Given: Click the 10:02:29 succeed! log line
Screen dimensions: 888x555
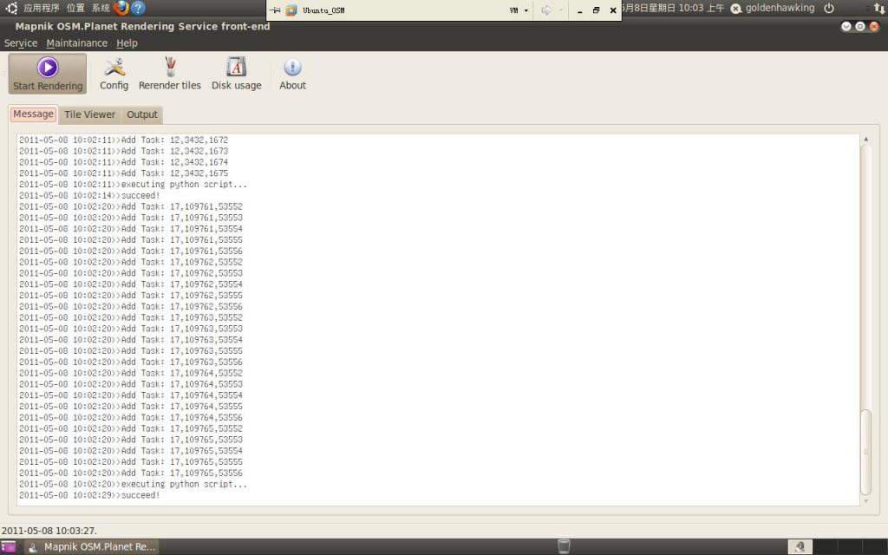Looking at the screenshot, I should pyautogui.click(x=89, y=495).
